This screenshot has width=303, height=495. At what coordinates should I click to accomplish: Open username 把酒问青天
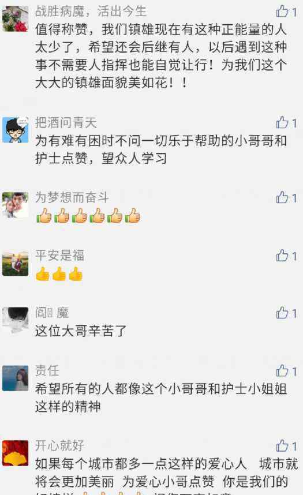(66, 122)
